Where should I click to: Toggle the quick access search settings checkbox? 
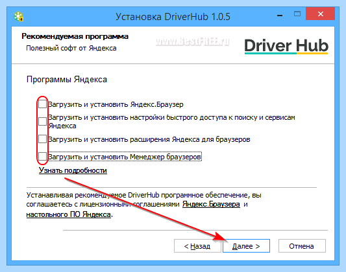pos(42,121)
